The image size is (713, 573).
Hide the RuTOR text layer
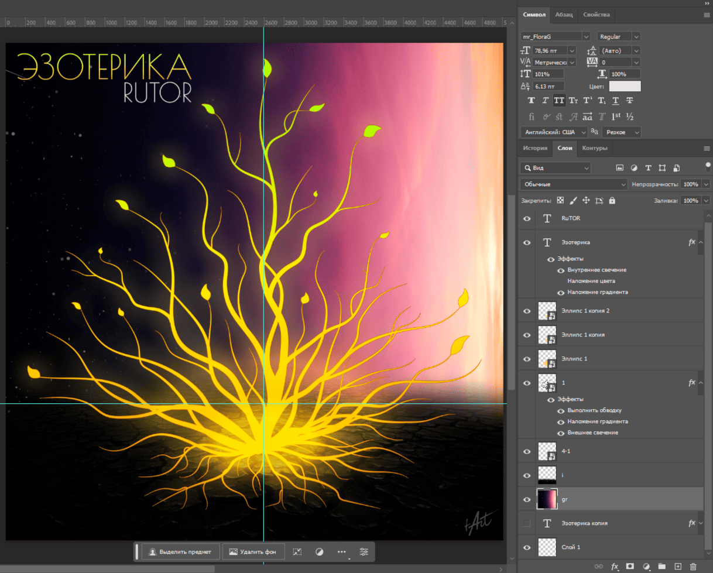pos(527,218)
